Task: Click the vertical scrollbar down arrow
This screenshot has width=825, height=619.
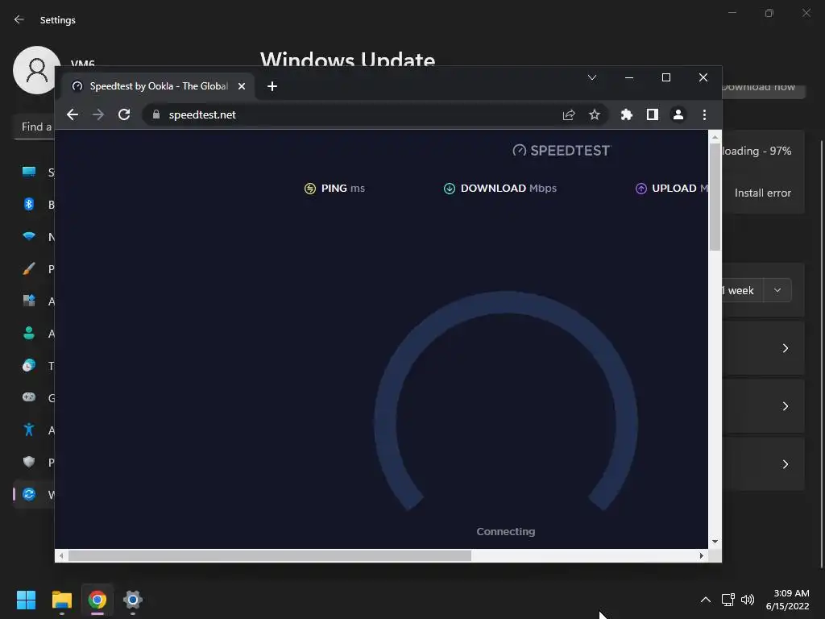Action: pos(715,542)
